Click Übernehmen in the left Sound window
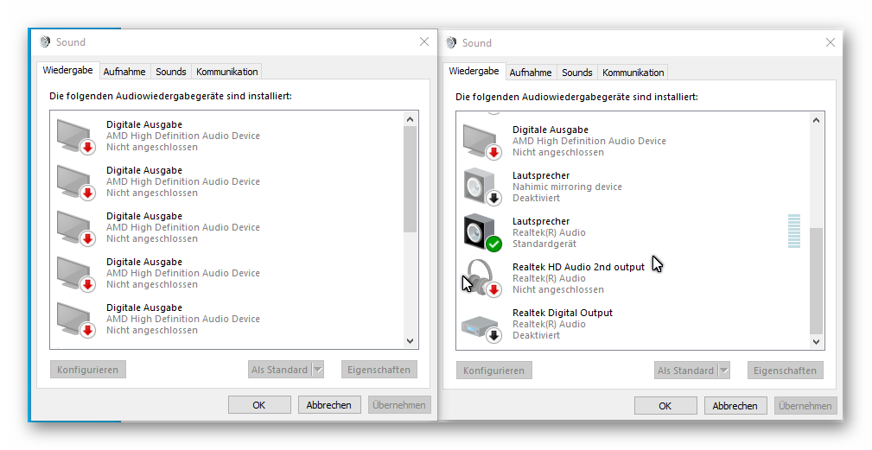872x450 pixels. [399, 405]
